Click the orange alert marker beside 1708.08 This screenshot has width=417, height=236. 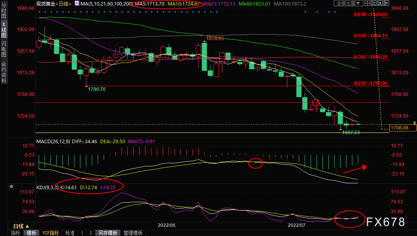tap(414, 123)
